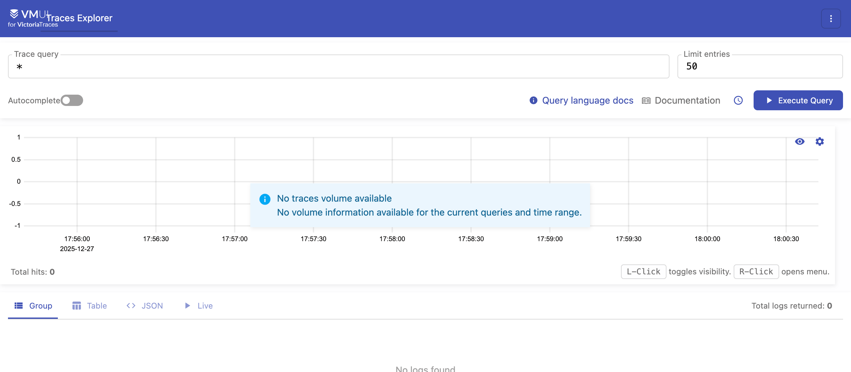Click the Query language docs info icon

tap(533, 100)
